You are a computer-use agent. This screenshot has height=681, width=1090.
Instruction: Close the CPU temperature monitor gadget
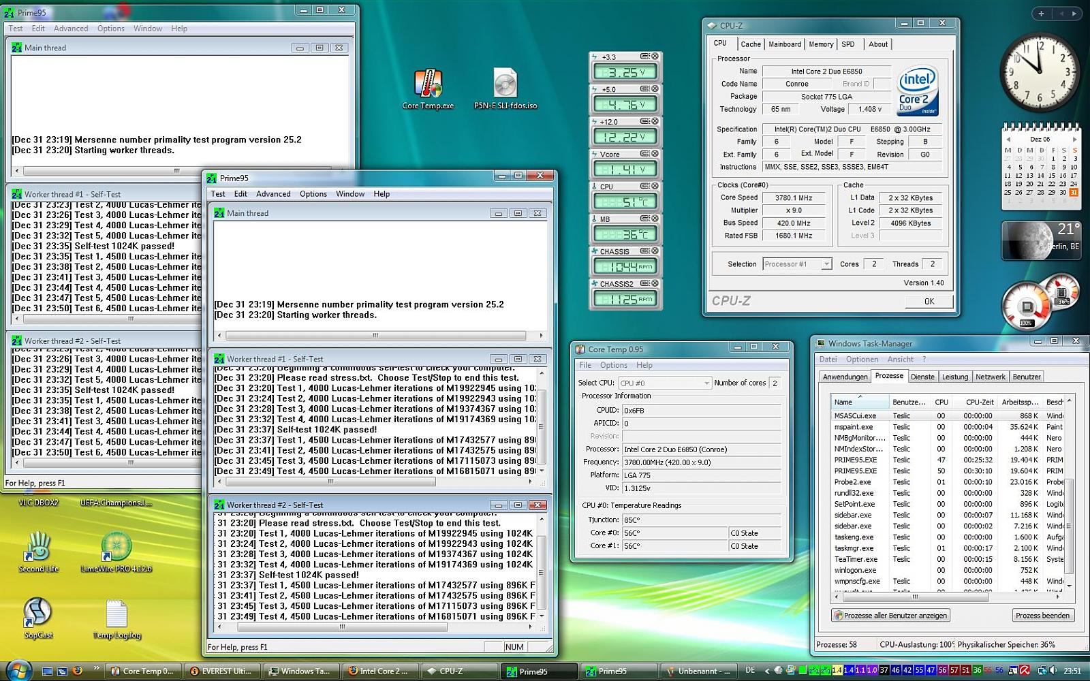click(655, 186)
